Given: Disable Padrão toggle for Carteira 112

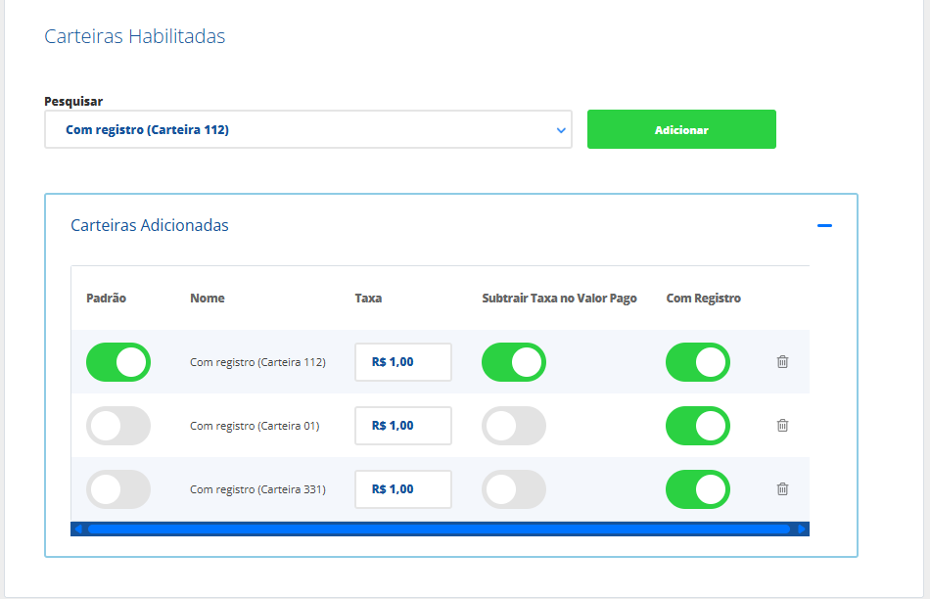Looking at the screenshot, I should pyautogui.click(x=118, y=362).
